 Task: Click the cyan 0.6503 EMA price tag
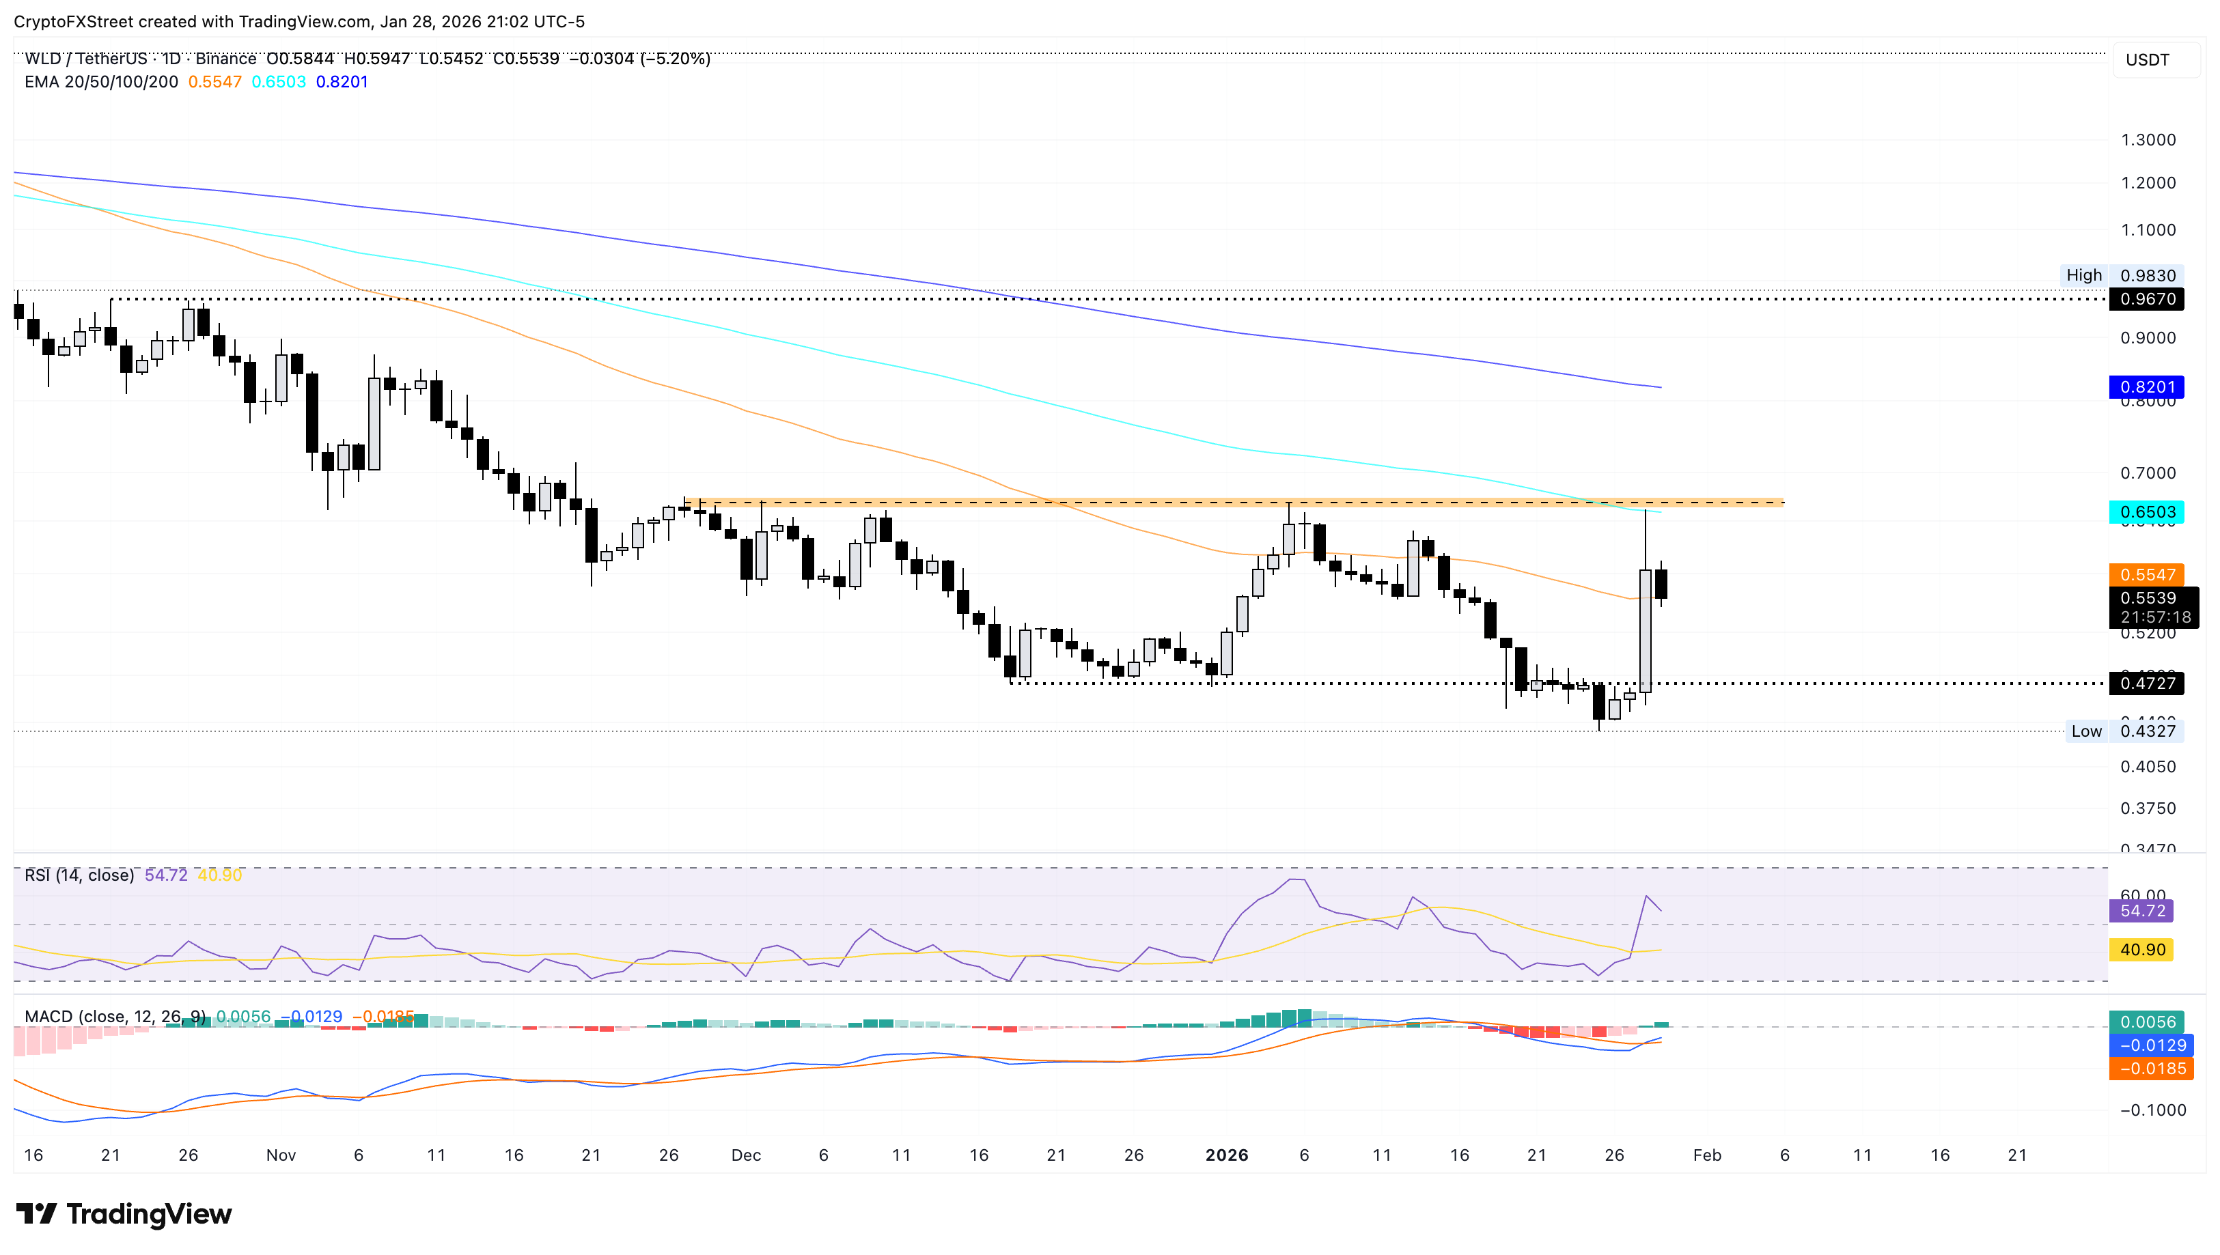(2147, 512)
